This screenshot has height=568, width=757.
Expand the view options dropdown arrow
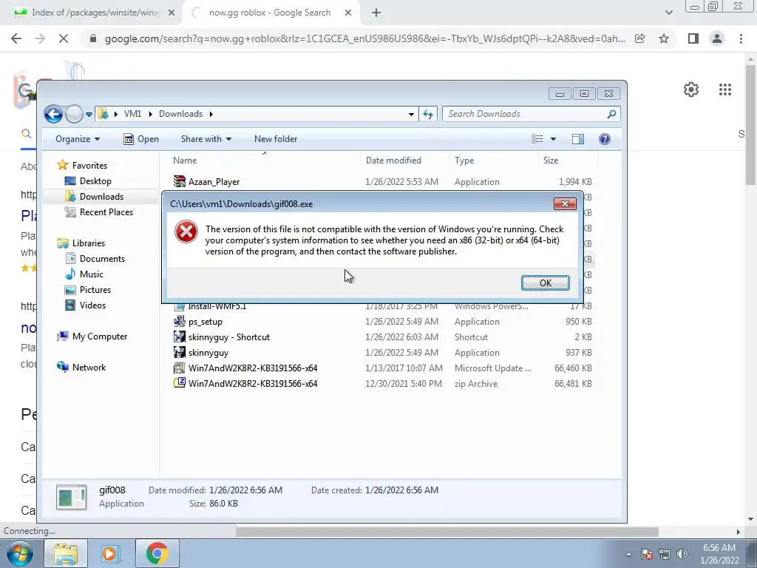(x=553, y=139)
